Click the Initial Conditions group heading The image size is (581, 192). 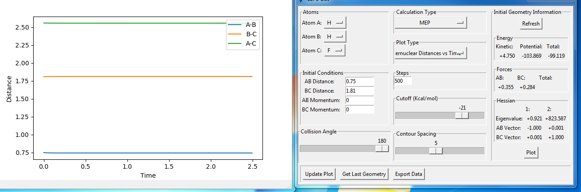coord(323,73)
